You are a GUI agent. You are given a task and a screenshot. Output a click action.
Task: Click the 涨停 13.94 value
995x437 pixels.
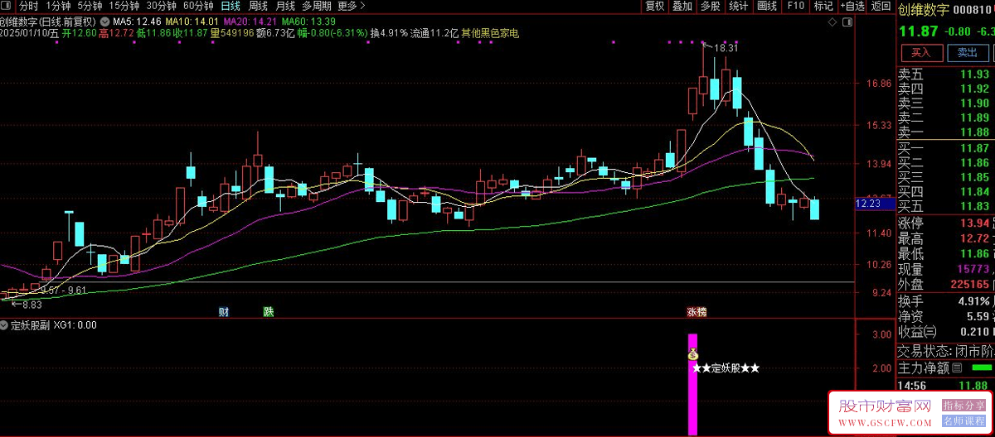pyautogui.click(x=975, y=223)
